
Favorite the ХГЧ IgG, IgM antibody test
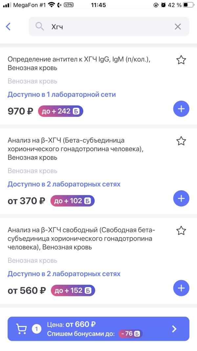181,60
